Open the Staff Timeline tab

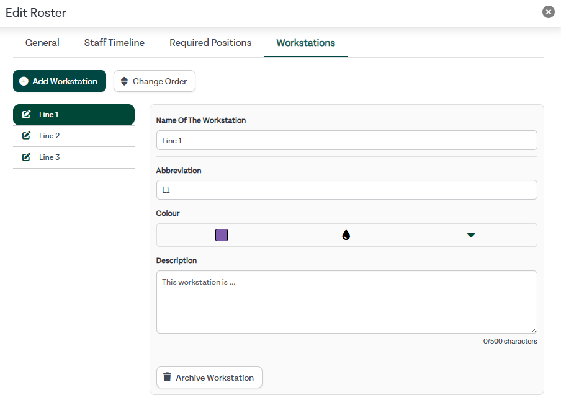point(114,43)
